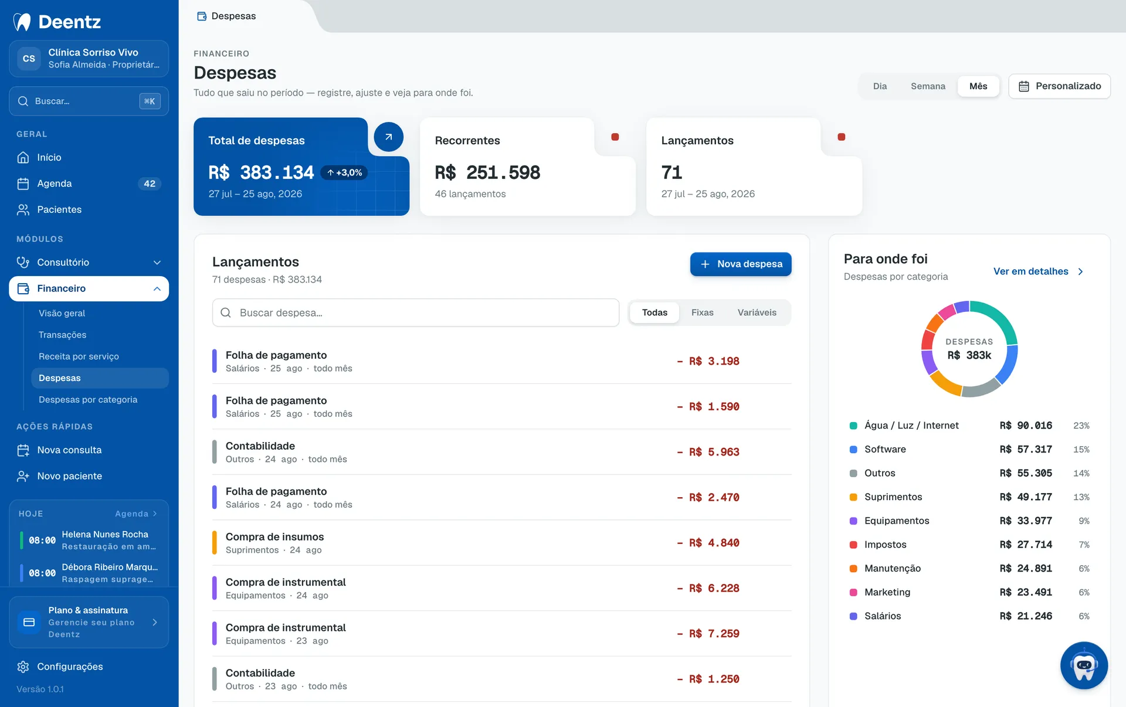
Task: Open Plano & assinatura chevron
Action: click(x=155, y=622)
